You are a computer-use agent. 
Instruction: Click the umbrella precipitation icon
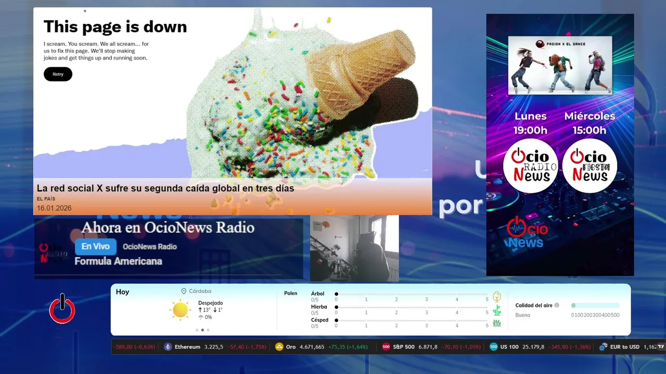(x=201, y=317)
